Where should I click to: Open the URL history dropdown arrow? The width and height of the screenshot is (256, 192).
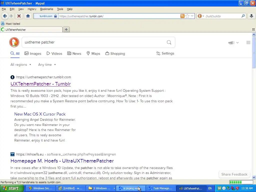click(192, 16)
